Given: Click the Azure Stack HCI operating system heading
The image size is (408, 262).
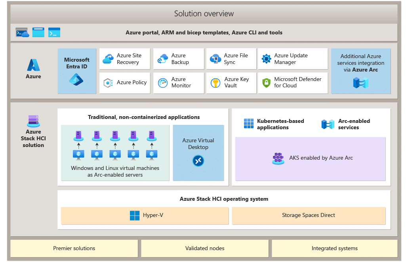Looking at the screenshot, I should point(224,199).
